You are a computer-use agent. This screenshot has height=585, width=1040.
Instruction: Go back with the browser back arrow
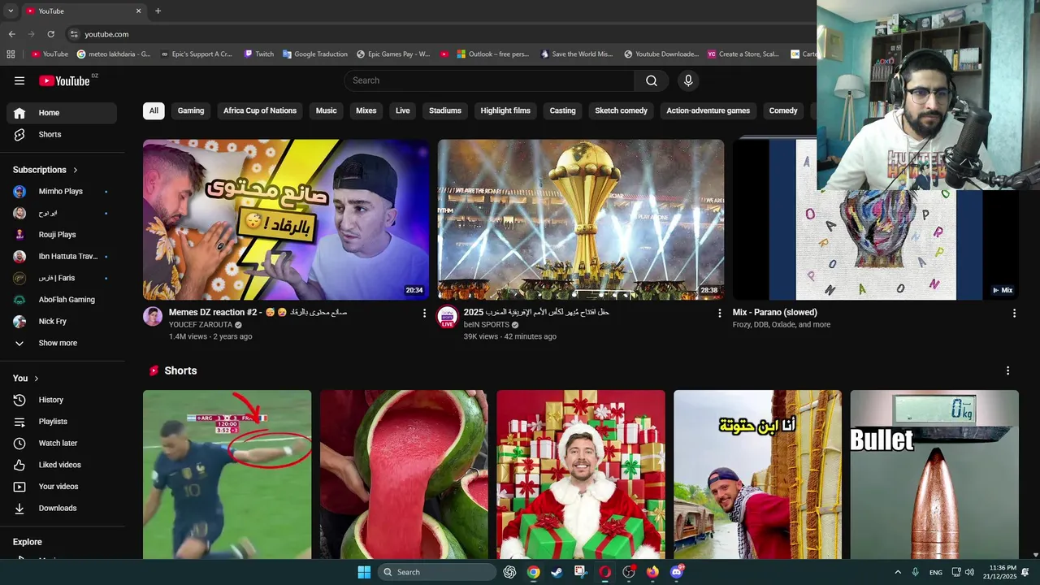(x=11, y=34)
